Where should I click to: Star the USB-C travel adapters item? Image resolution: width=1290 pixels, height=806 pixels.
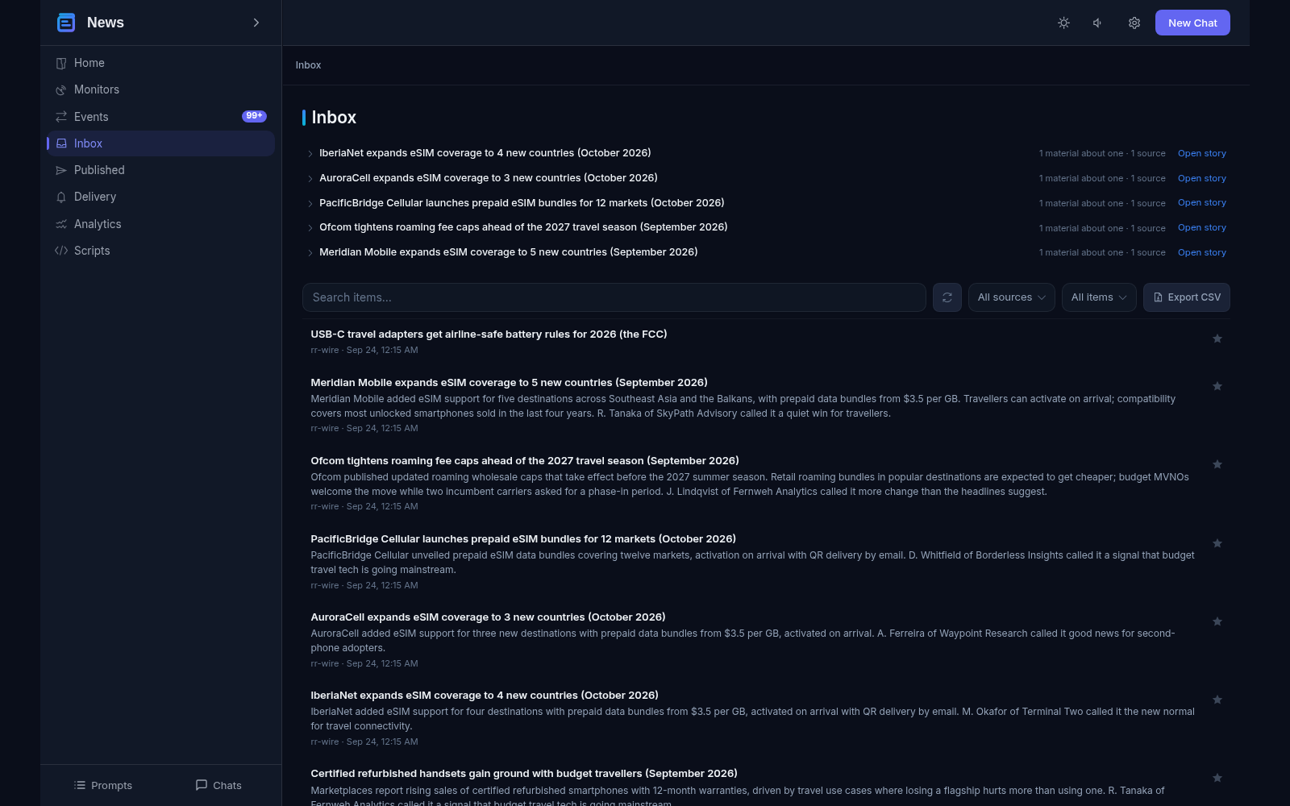tap(1217, 339)
